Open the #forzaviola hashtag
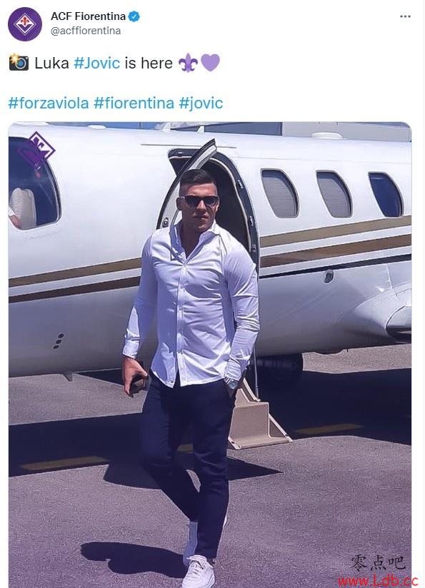This screenshot has width=425, height=588. coord(49,103)
